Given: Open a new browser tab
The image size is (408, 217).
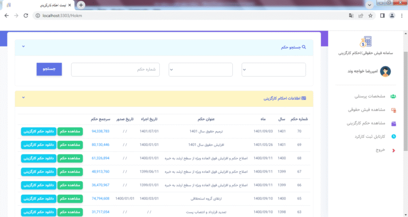Looking at the screenshot, I should coord(81,5).
